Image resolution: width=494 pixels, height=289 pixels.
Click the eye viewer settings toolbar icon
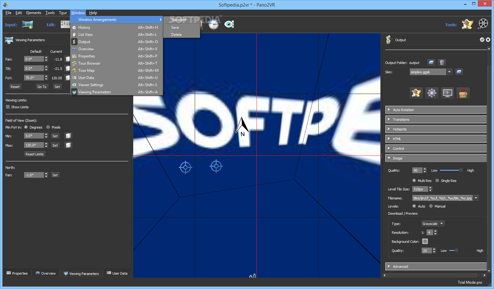point(229,24)
